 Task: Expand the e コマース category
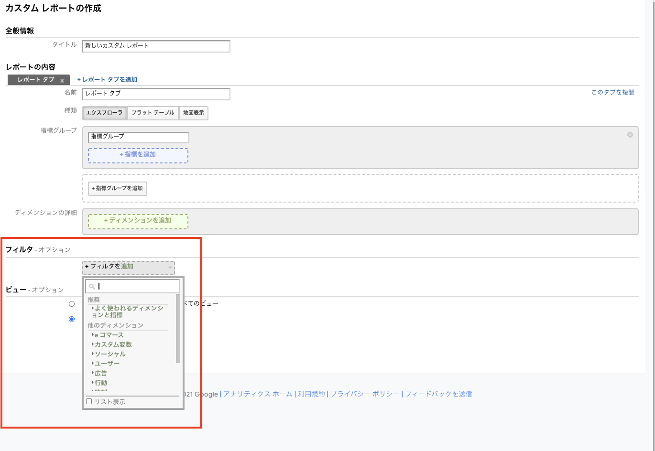[109, 335]
